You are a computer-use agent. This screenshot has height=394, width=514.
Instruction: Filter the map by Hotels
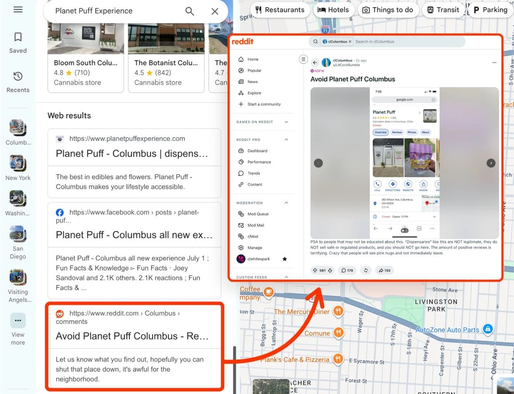click(x=333, y=10)
